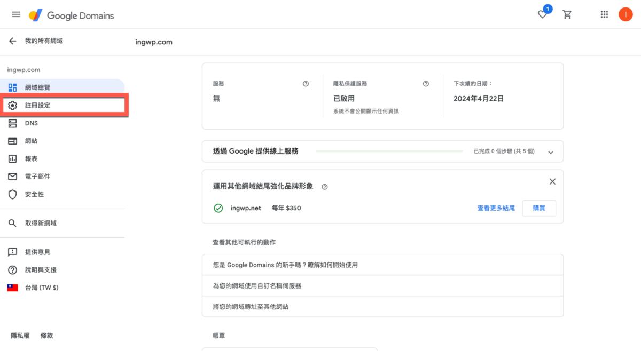This screenshot has height=351, width=641.
Task: Click the 網站 icon in sidebar
Action: [13, 141]
